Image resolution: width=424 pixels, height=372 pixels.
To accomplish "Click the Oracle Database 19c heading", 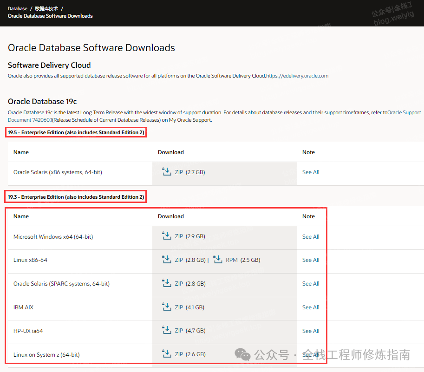I will (x=42, y=101).
